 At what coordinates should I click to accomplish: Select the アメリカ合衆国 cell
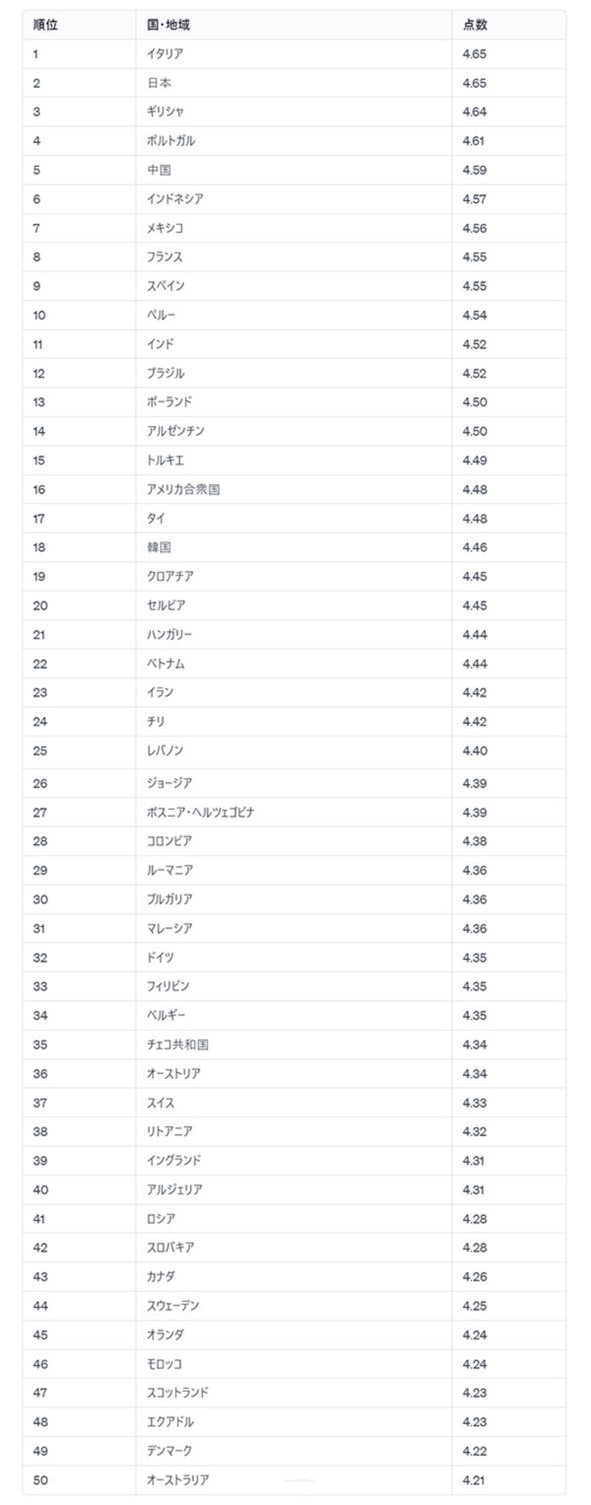(183, 489)
